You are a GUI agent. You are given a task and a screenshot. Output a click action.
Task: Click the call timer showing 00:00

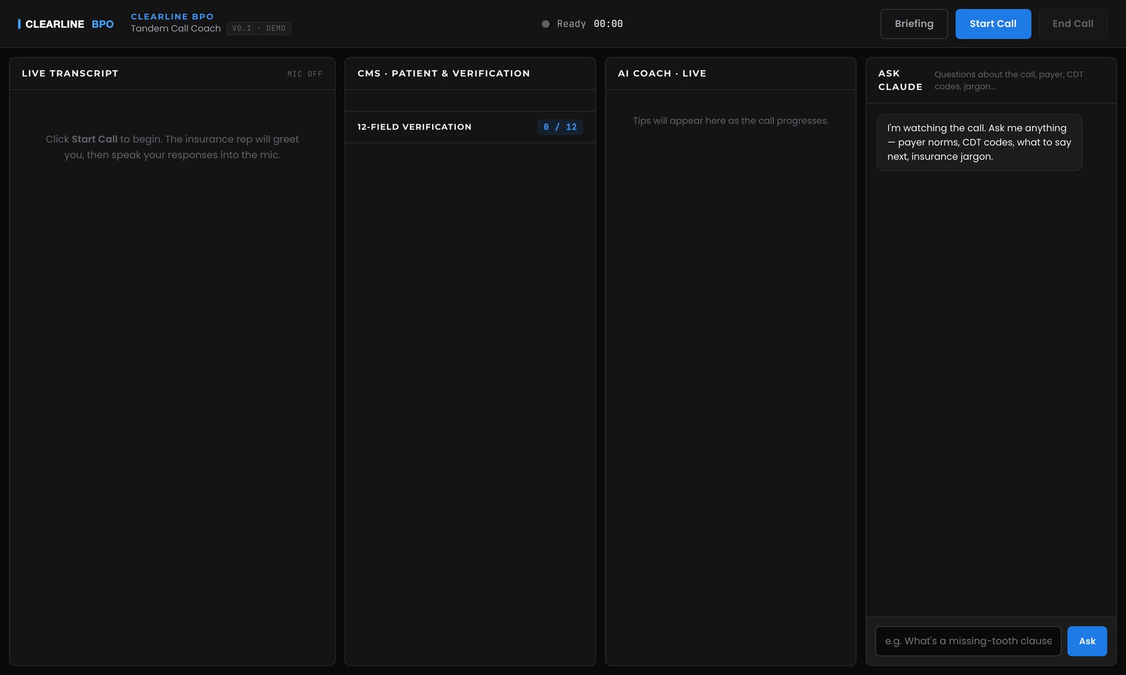(x=608, y=24)
